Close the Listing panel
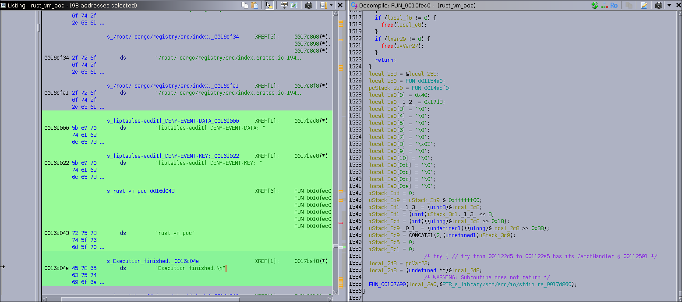 340,5
